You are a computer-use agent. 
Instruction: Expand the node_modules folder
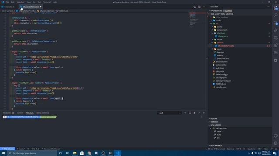(x=221, y=17)
